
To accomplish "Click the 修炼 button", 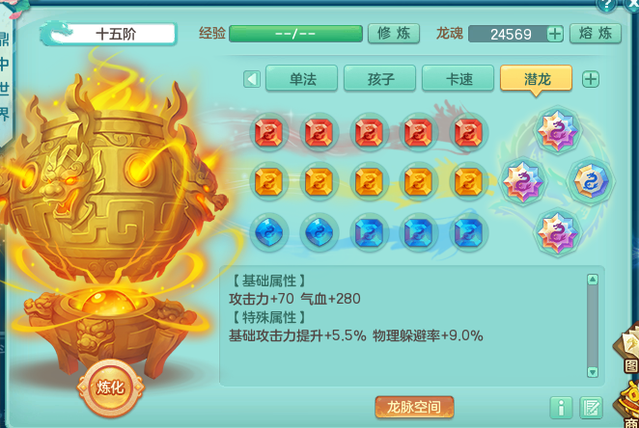I will 394,34.
